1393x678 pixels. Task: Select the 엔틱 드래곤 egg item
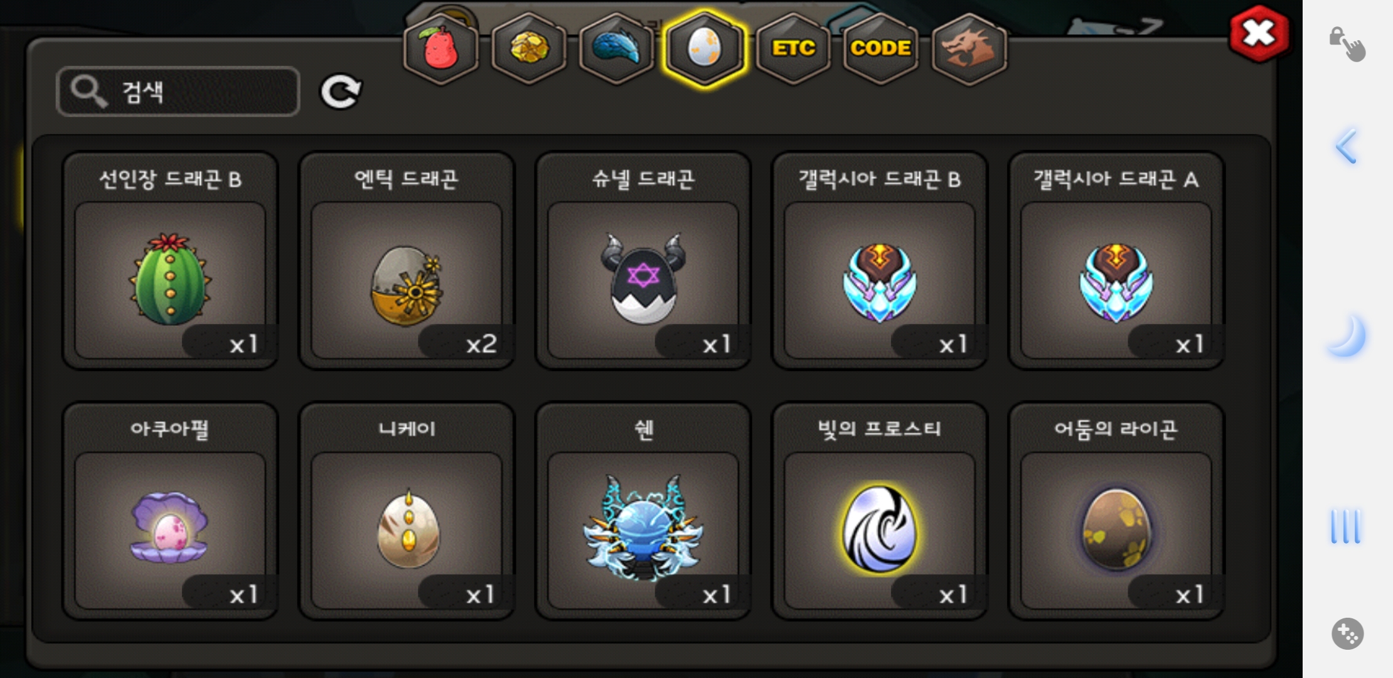407,261
